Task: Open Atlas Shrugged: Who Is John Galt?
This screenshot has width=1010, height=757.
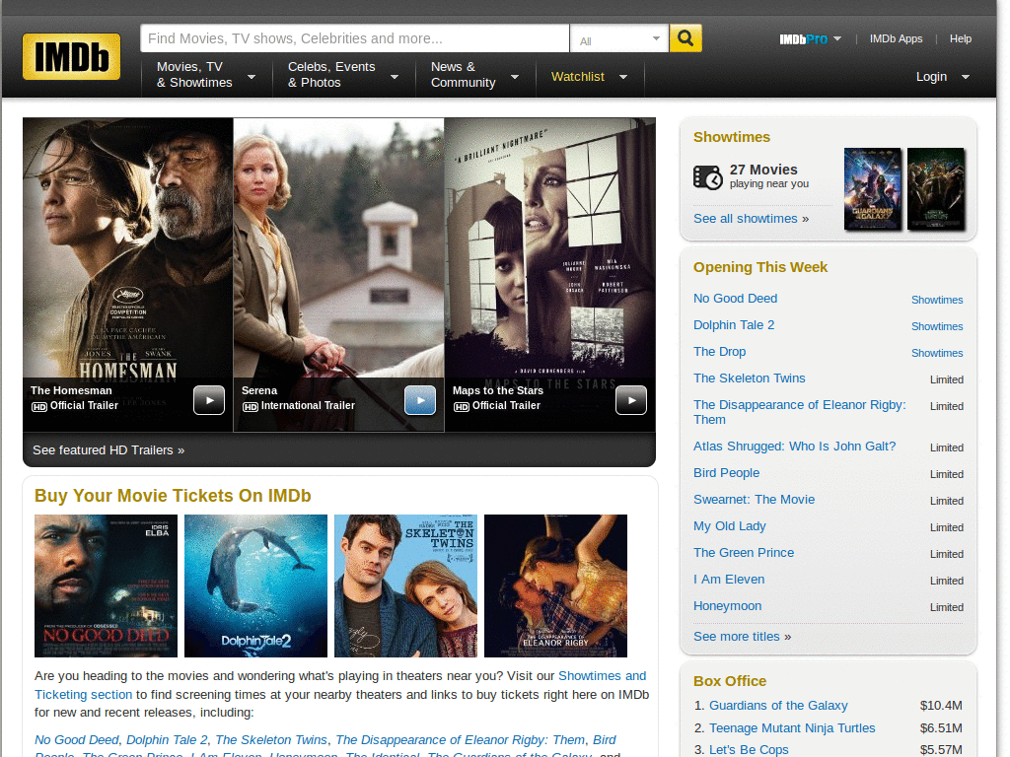Action: click(794, 447)
